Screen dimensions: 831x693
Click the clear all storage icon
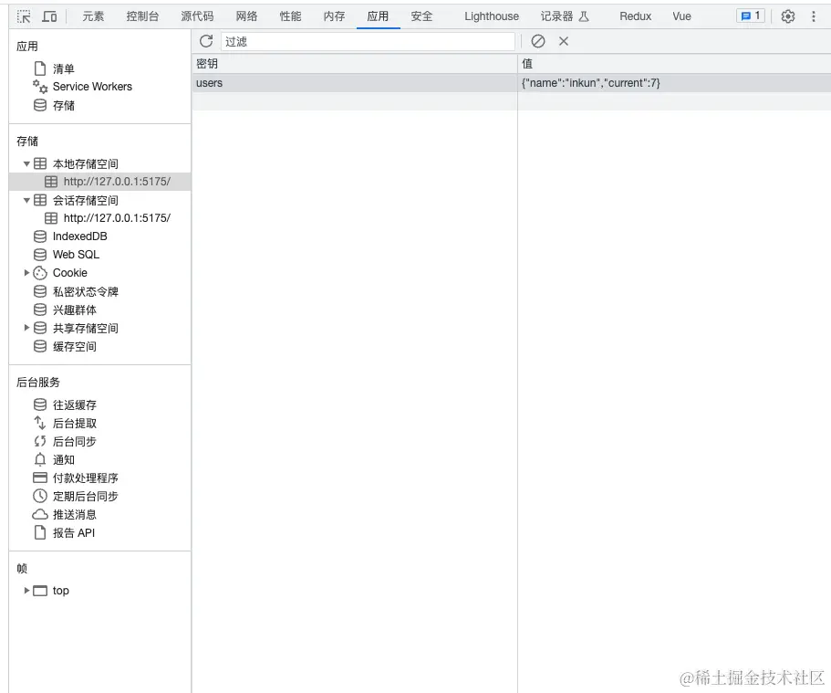click(538, 41)
